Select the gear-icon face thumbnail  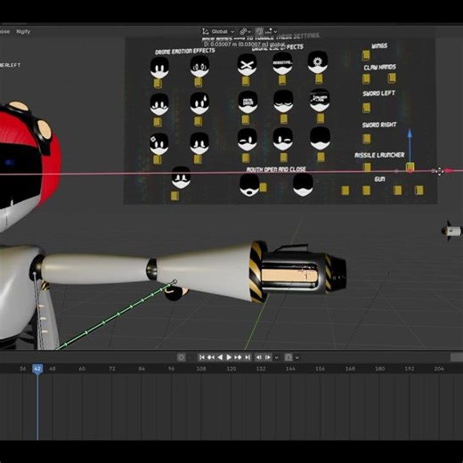318,62
